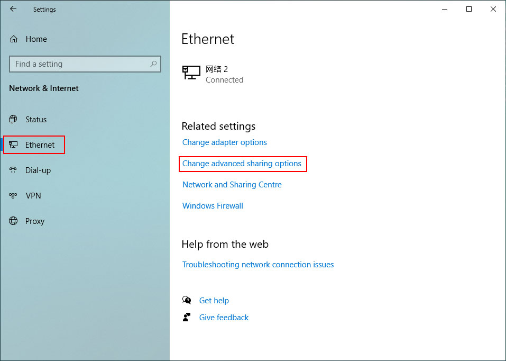The width and height of the screenshot is (506, 361).
Task: Open Change advanced sharing options
Action: pos(243,164)
